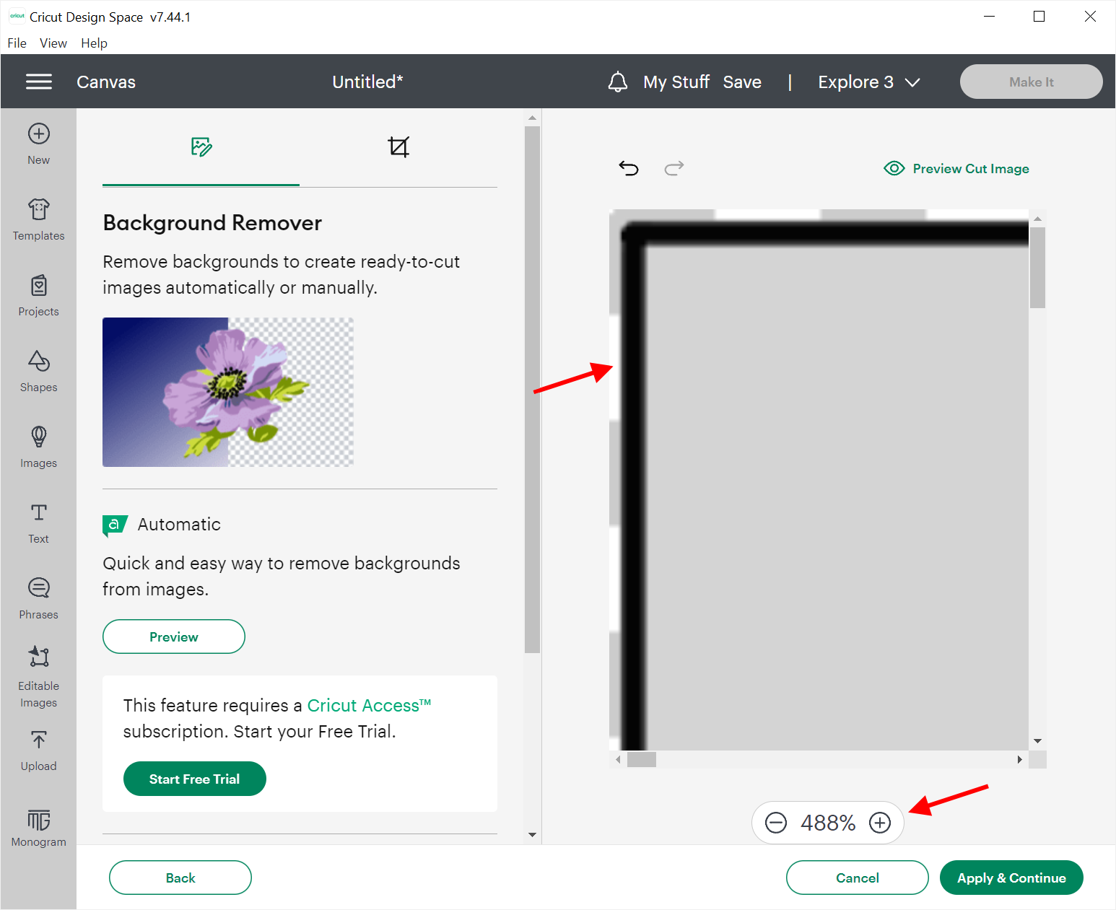Image resolution: width=1116 pixels, height=910 pixels.
Task: Follow the Cricut Access link
Action: click(369, 705)
